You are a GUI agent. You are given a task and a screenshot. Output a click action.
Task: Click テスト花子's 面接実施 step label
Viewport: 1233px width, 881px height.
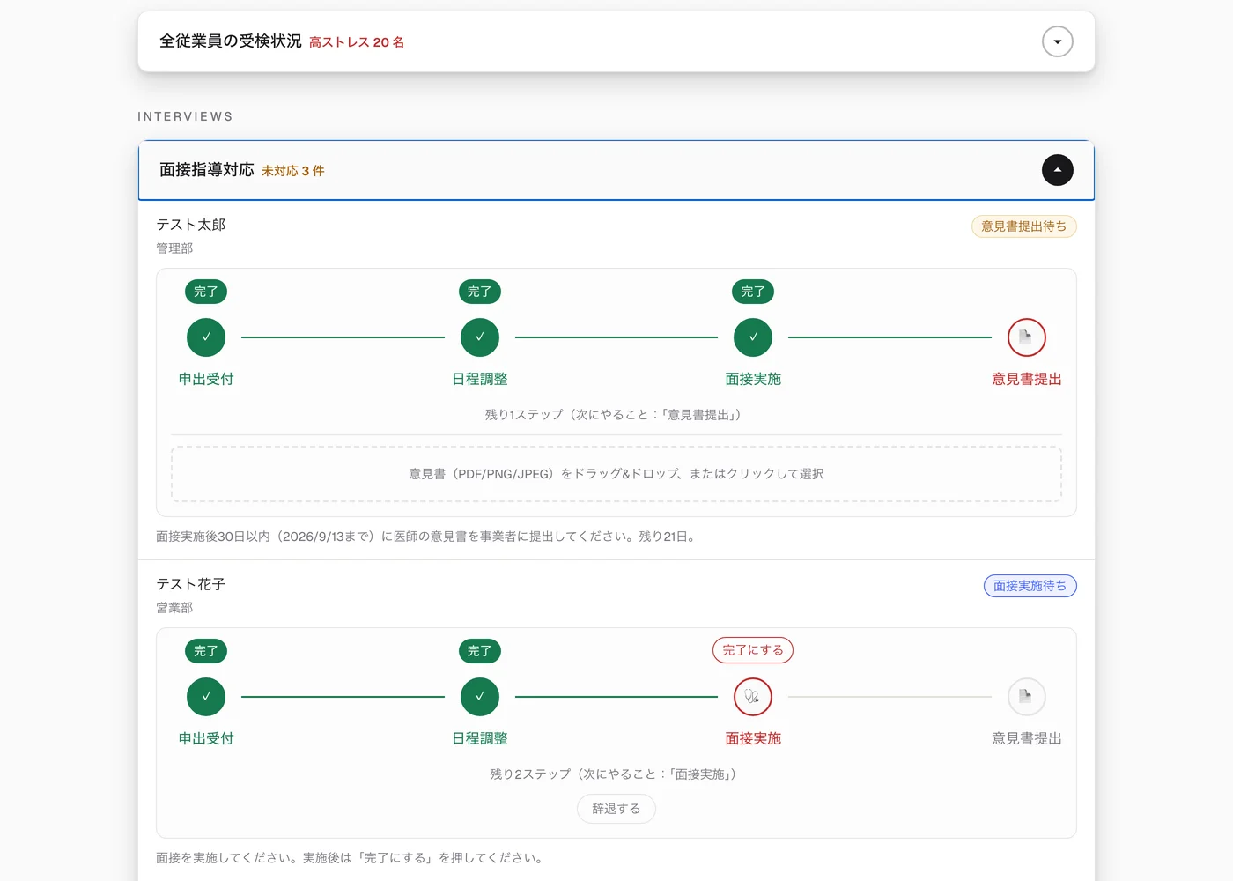pos(753,738)
